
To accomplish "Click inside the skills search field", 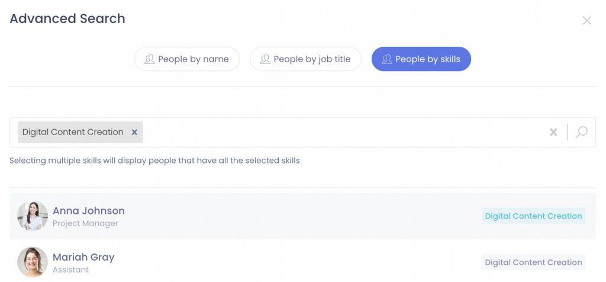I will point(343,132).
